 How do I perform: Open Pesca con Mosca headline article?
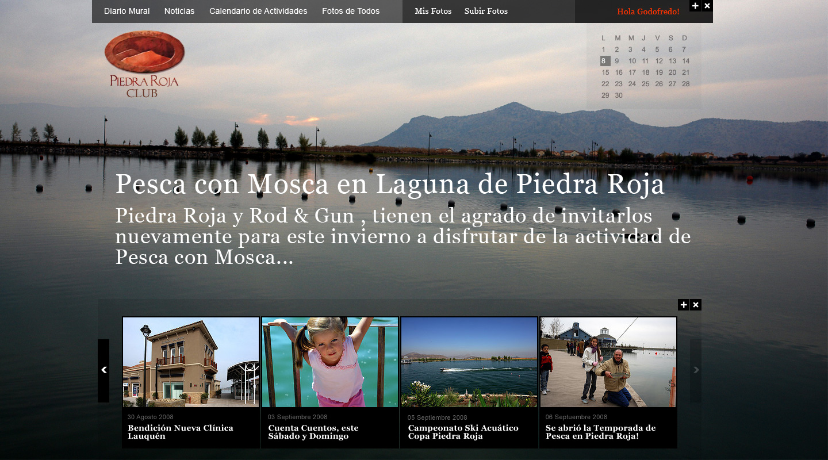tap(390, 185)
